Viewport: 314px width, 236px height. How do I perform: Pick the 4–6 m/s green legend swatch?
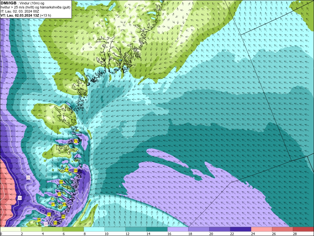(52, 229)
